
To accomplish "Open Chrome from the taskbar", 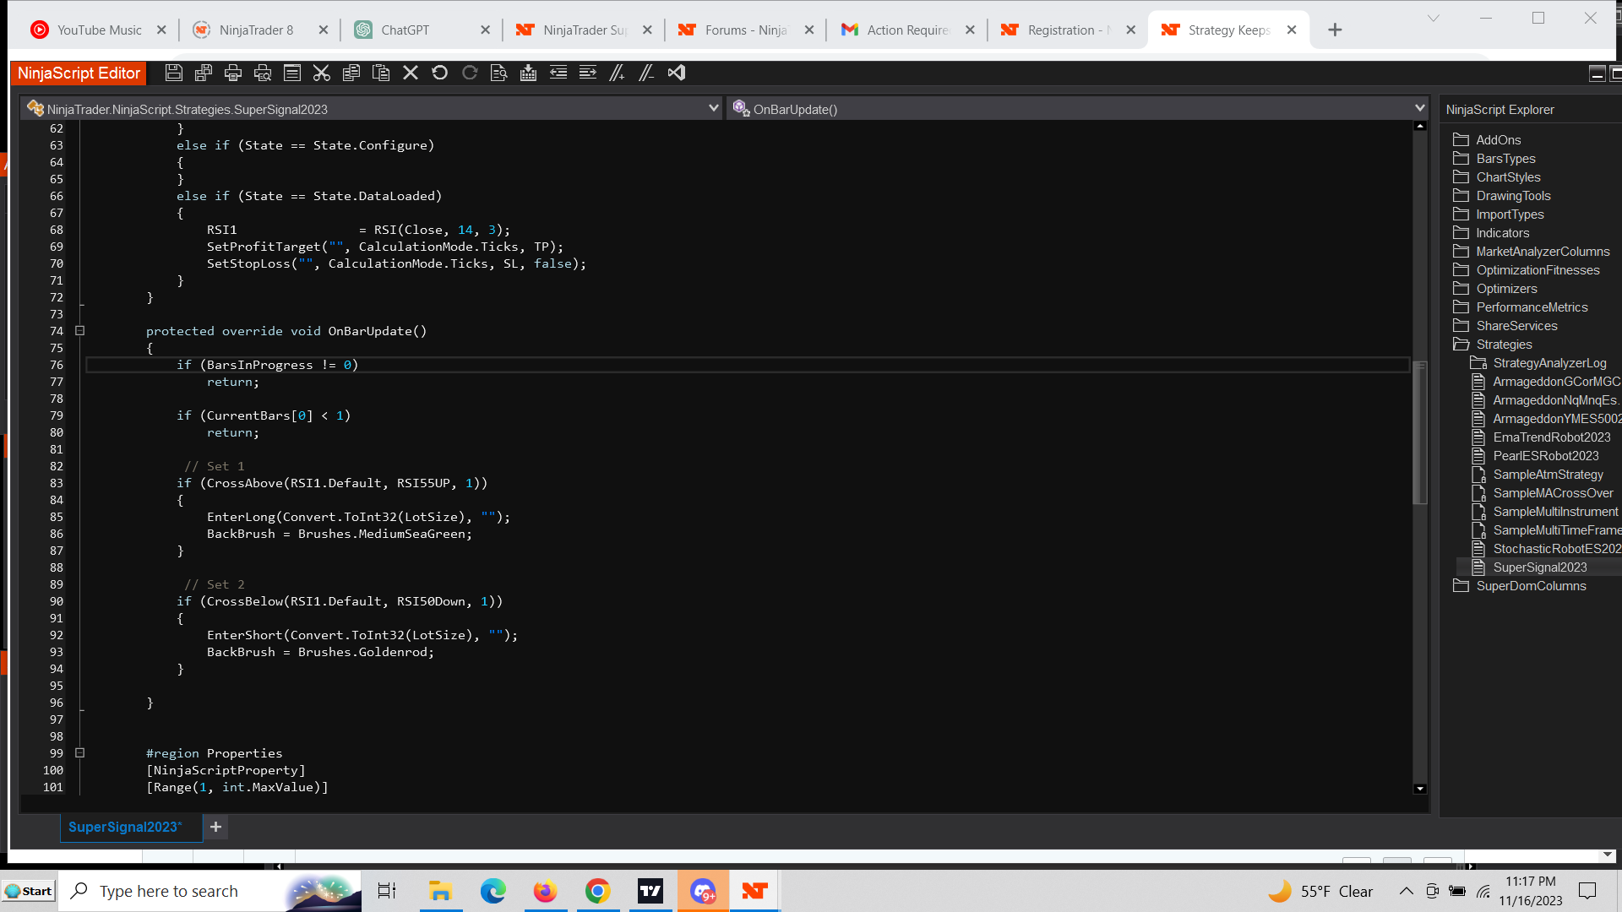I will (597, 891).
